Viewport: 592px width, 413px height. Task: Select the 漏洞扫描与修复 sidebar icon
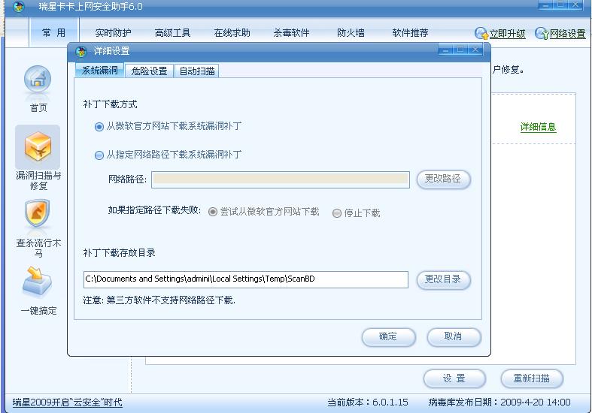pyautogui.click(x=38, y=147)
